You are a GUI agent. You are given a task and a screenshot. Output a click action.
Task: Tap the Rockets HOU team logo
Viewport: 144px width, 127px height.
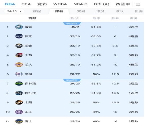tap(19, 55)
